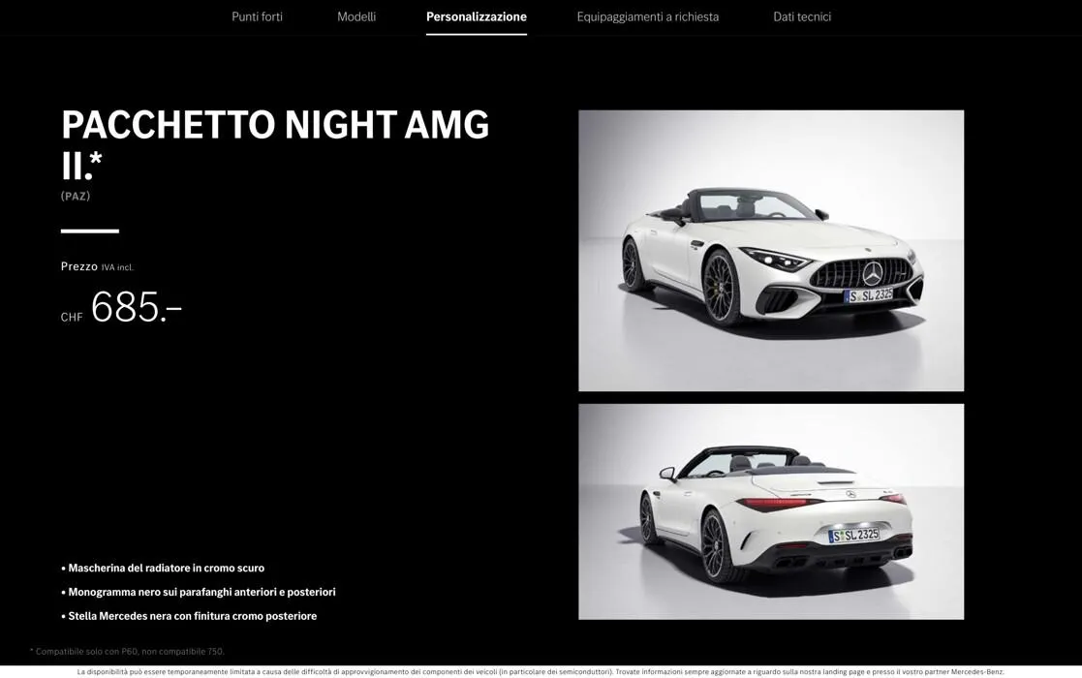Open the "Compatibile solo con P60" footnote
This screenshot has height=678, width=1082.
tap(126, 650)
